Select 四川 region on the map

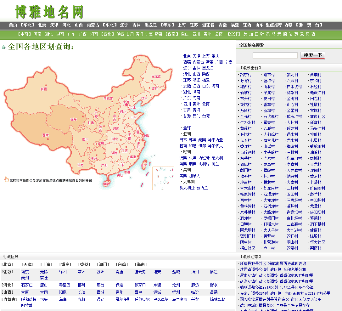[85, 139]
